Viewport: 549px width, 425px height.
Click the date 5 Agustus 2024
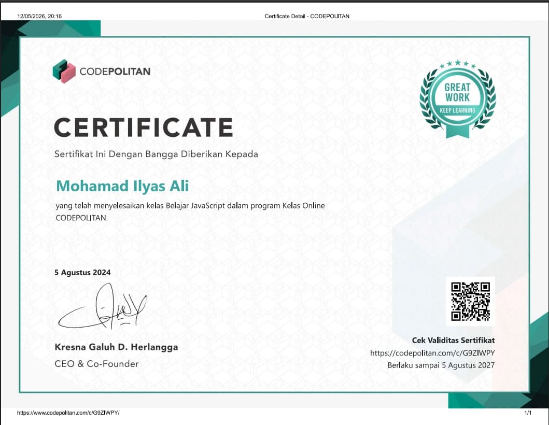click(x=82, y=273)
